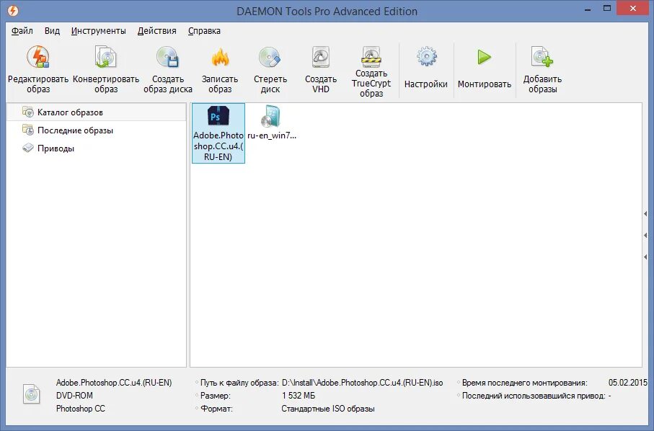Click the size value 1 532 МБ
Image resolution: width=654 pixels, height=431 pixels.
[299, 396]
